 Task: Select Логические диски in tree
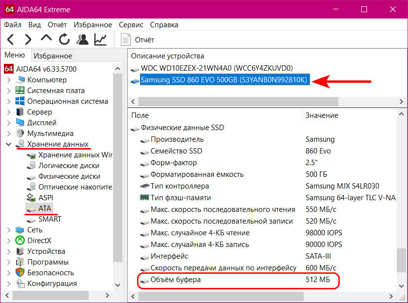click(69, 166)
